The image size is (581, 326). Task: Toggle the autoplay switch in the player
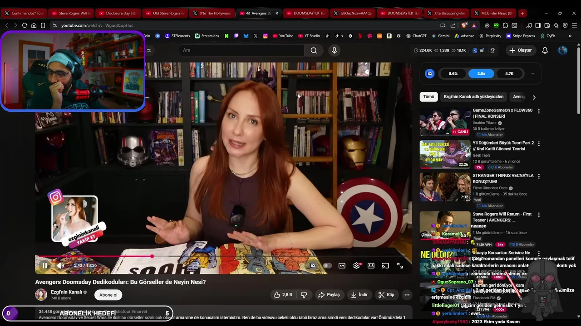click(x=327, y=266)
